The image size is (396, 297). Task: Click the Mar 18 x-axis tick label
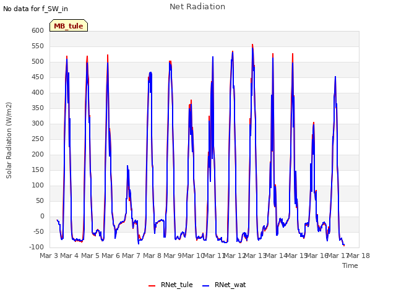click(359, 256)
